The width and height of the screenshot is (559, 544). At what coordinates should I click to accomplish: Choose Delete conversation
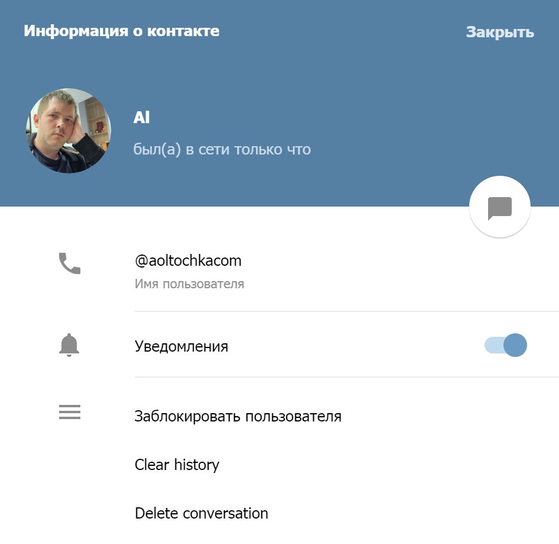tap(201, 513)
